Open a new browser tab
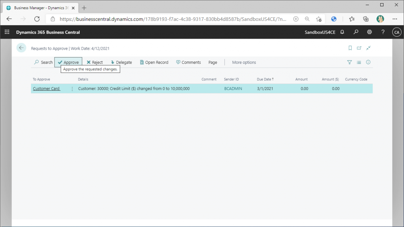 [x=84, y=8]
